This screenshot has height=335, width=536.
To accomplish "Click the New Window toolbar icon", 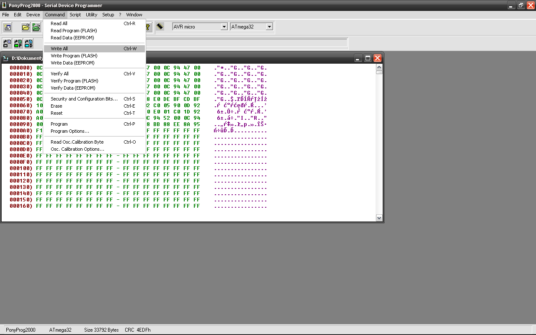I will click(x=8, y=27).
